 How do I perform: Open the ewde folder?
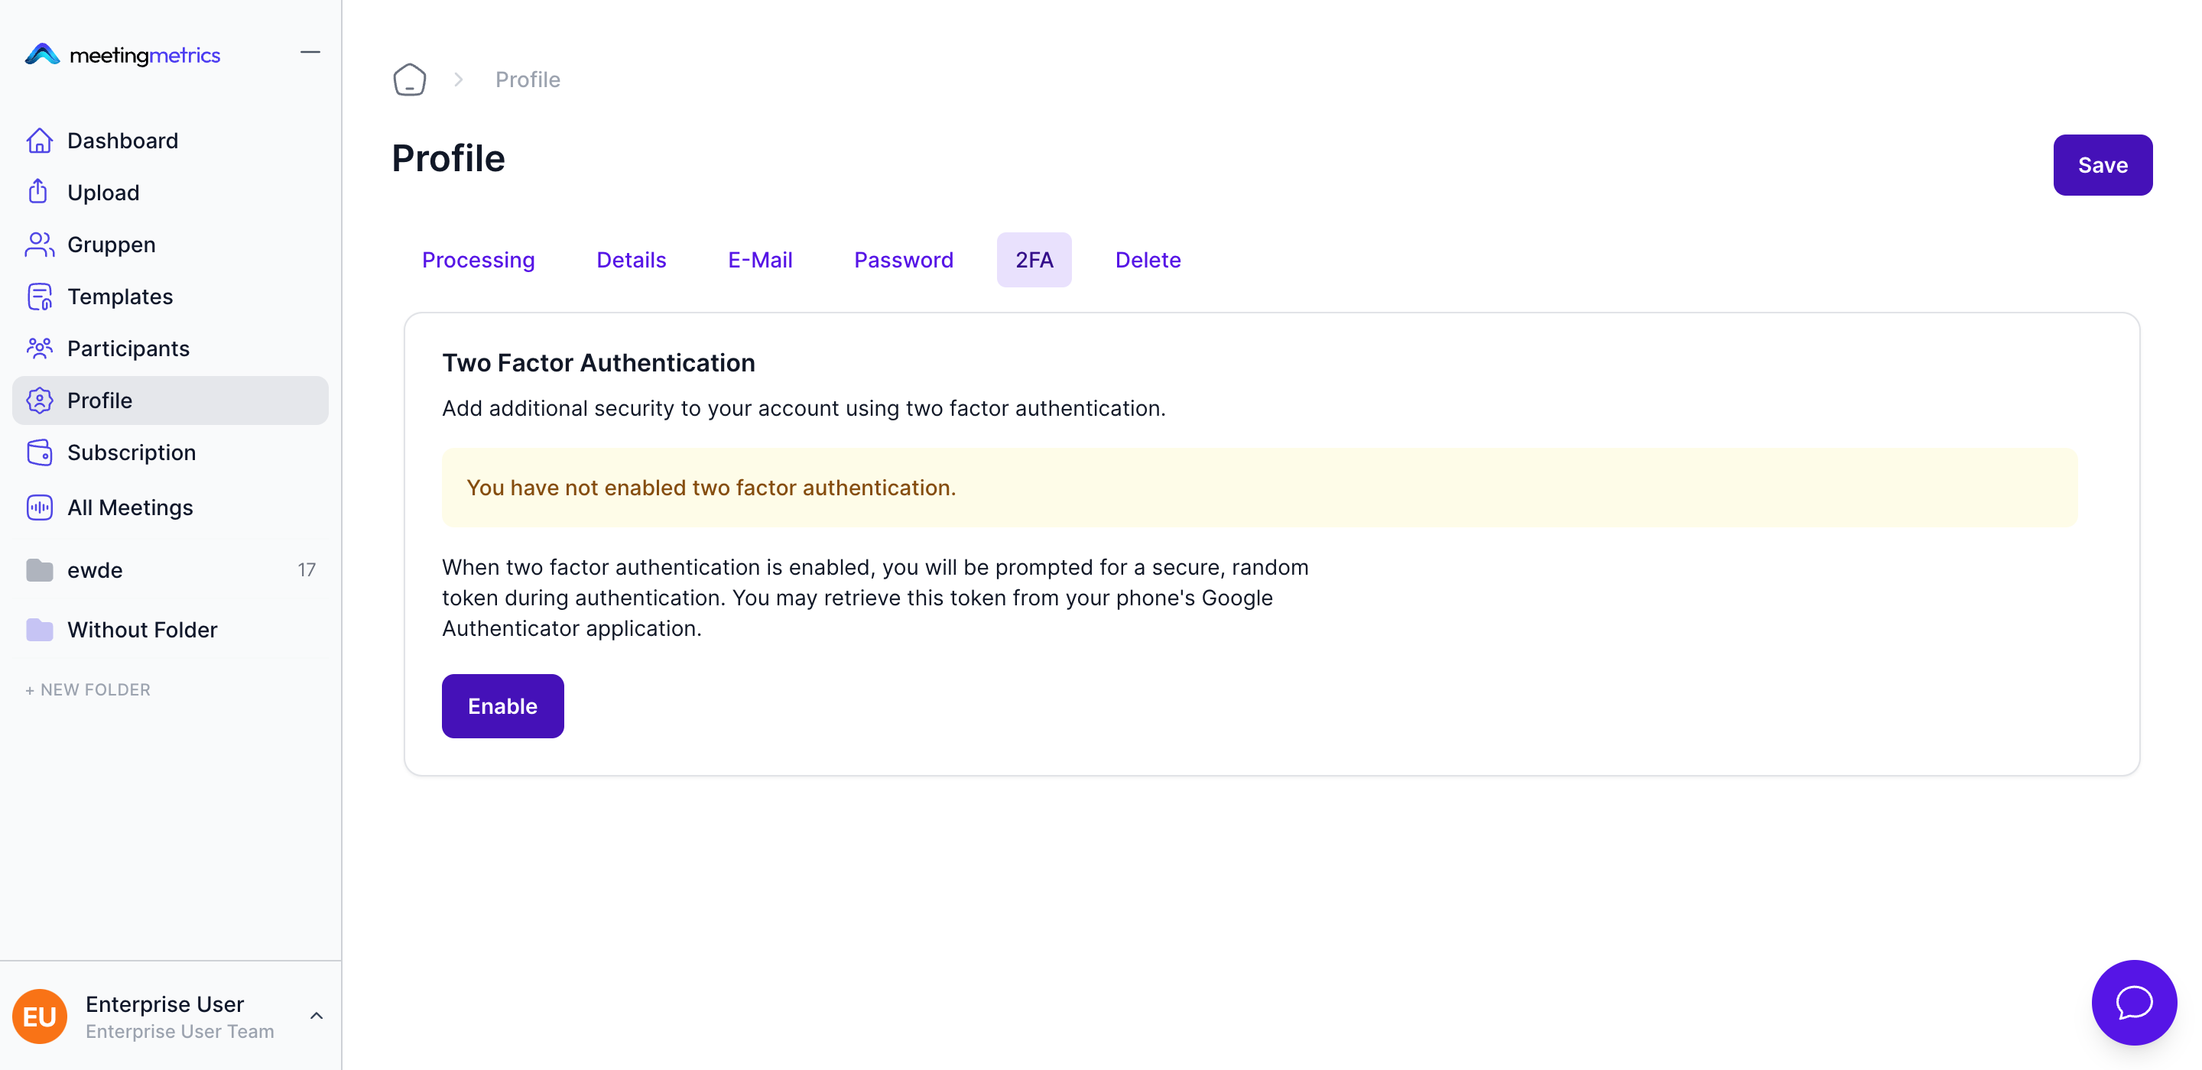95,570
